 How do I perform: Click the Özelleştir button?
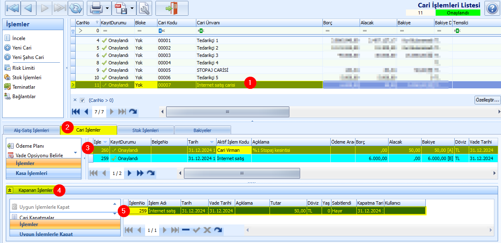[487, 100]
